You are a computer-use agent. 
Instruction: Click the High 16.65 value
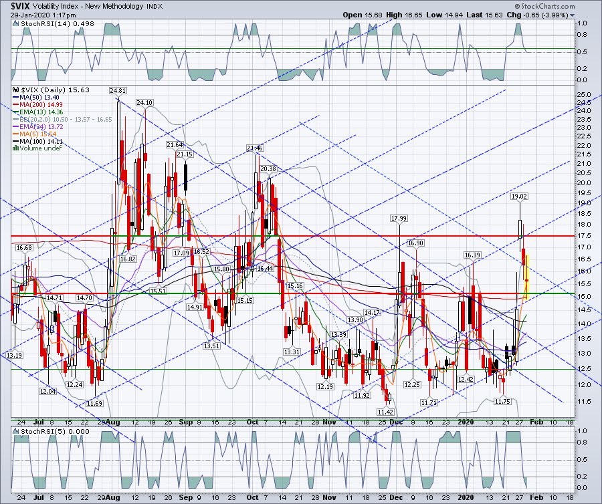tap(404, 15)
